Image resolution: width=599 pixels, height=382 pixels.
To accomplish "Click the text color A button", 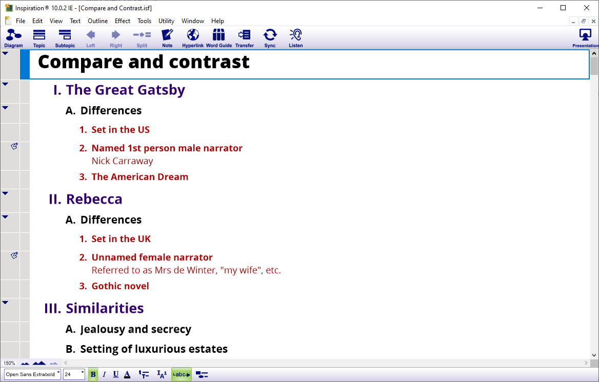I will click(127, 374).
